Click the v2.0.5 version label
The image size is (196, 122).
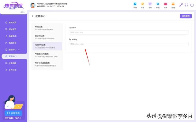22,12
